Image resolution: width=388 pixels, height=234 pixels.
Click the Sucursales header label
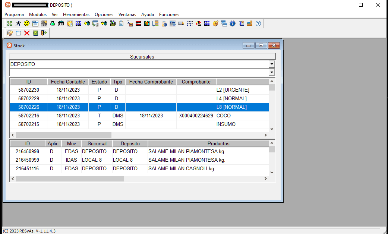point(142,57)
